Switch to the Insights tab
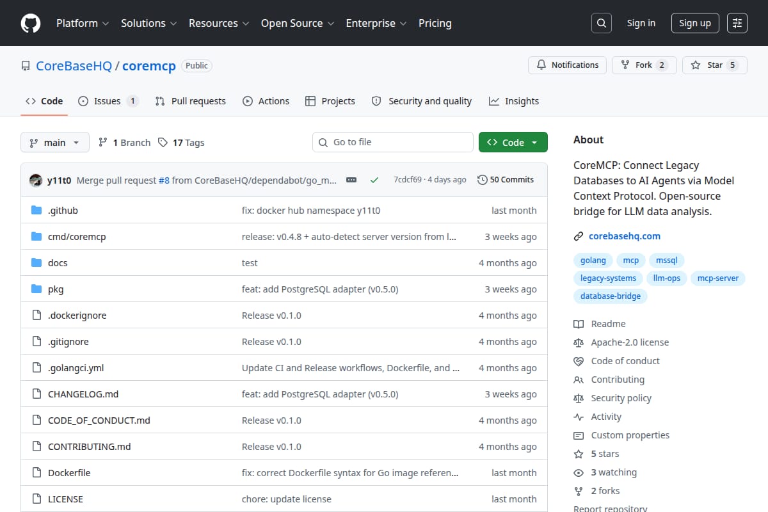The image size is (768, 512). [x=514, y=101]
